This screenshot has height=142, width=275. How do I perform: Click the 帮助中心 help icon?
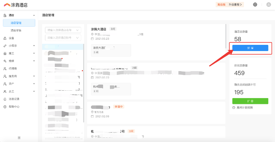5,107
